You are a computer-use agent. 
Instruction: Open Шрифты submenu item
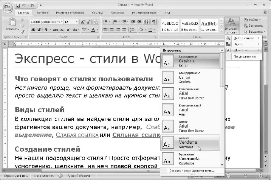pyautogui.click(x=243, y=50)
